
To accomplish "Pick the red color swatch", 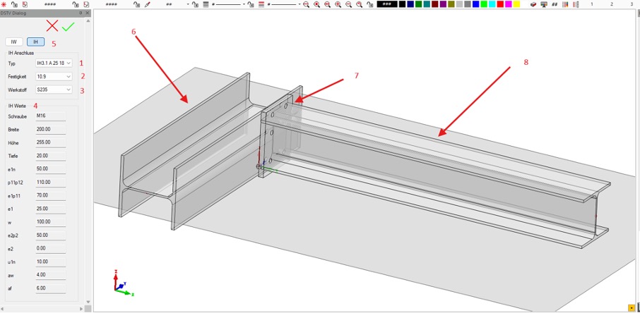I will coord(499,4).
